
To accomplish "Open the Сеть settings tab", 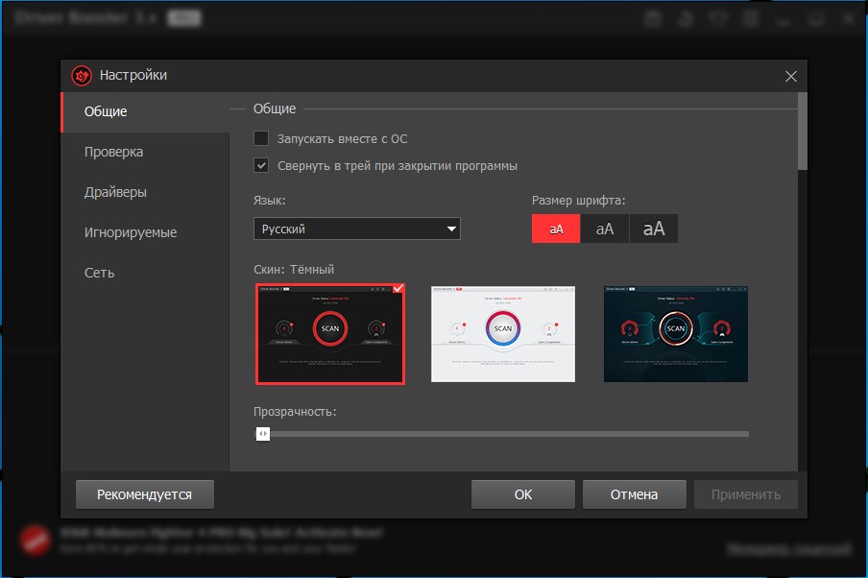I will click(145, 273).
